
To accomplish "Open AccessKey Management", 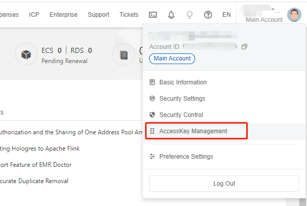I will click(x=193, y=131).
